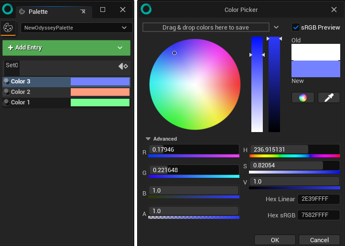This screenshot has width=345, height=246.
Task: Click the Color 1 entry icon
Action: tap(6, 102)
